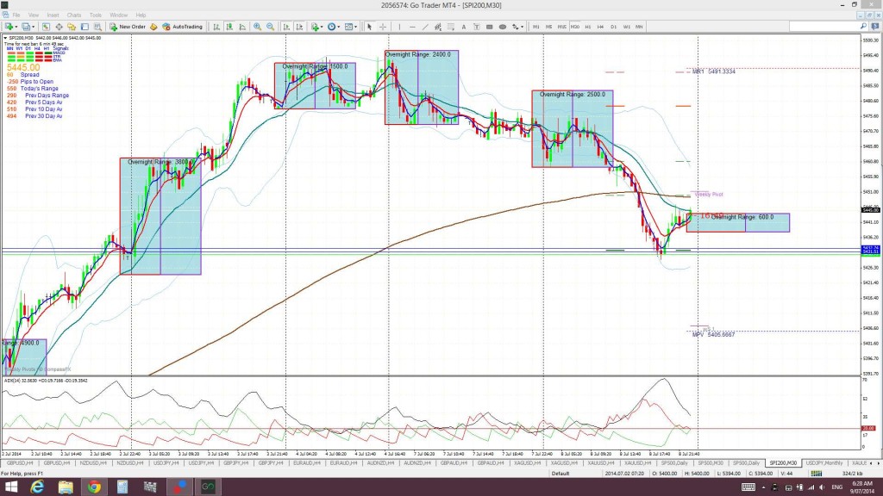The height and width of the screenshot is (496, 883).
Task: Expand the Arrows tool dropdown
Action: click(522, 27)
